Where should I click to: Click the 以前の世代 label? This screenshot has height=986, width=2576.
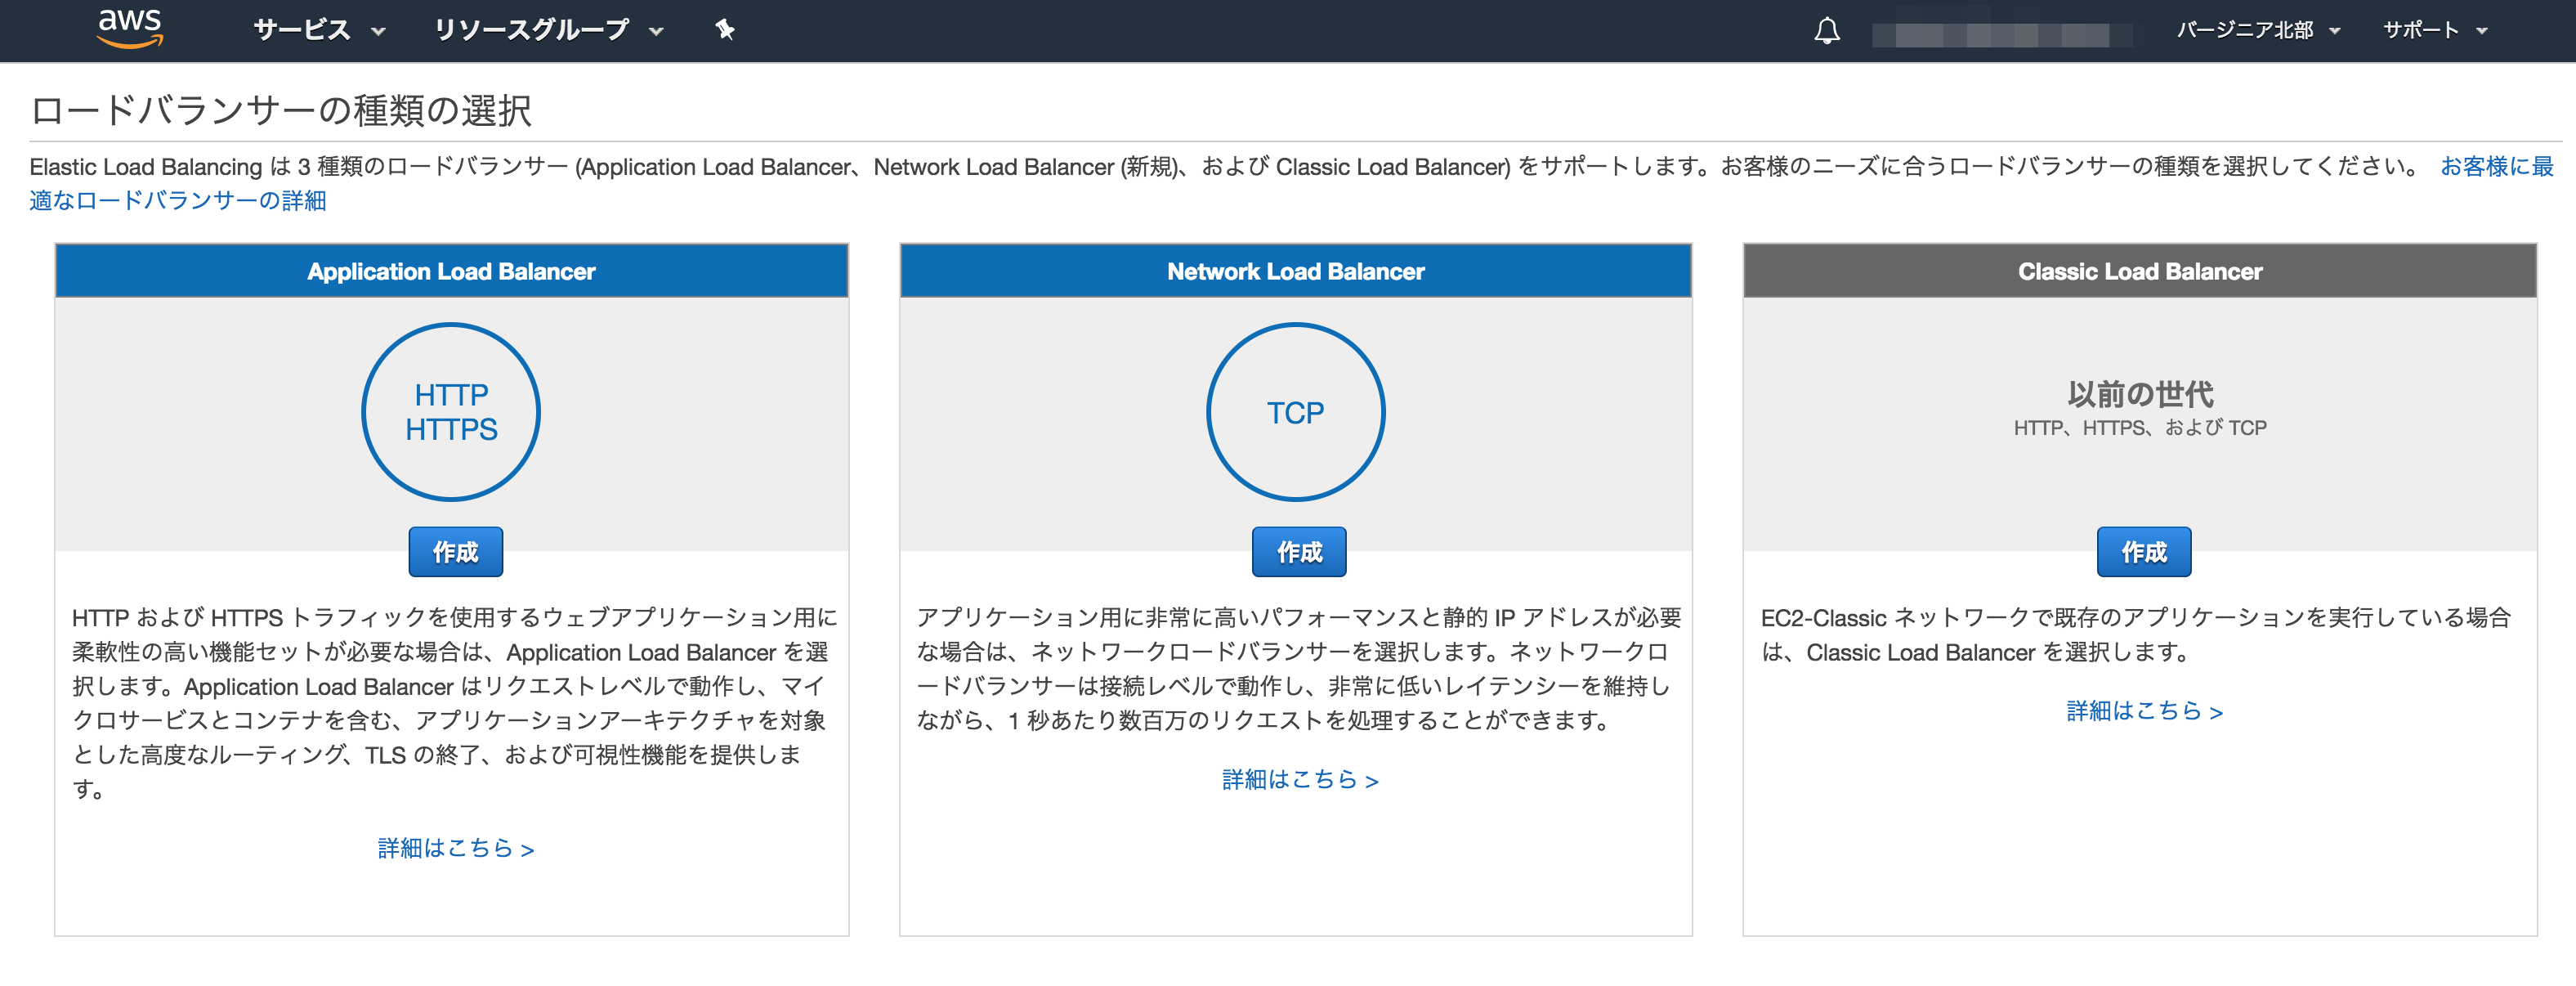[x=2140, y=394]
